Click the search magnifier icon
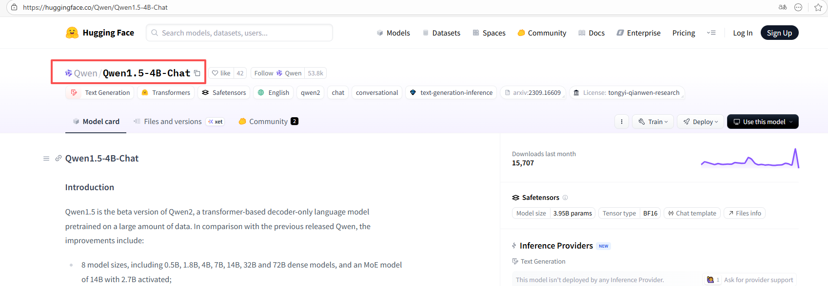Image resolution: width=828 pixels, height=286 pixels. pos(155,33)
